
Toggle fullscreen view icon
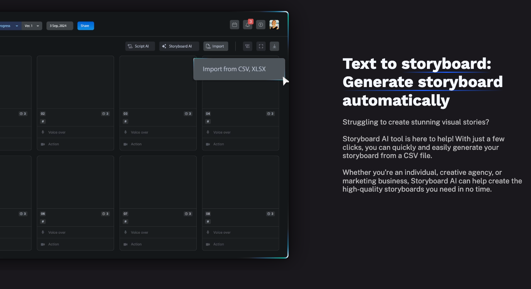261,46
